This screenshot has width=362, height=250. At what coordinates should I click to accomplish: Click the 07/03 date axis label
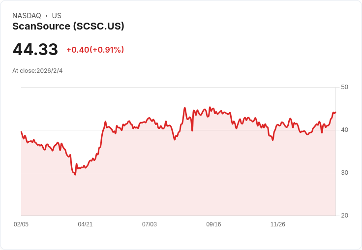pyautogui.click(x=150, y=224)
